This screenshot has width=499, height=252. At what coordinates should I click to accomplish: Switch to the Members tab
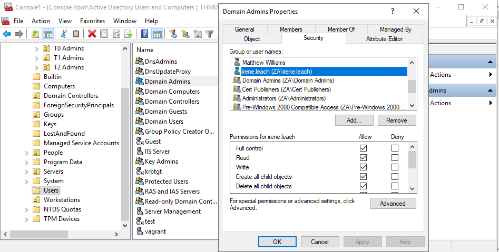pyautogui.click(x=291, y=29)
